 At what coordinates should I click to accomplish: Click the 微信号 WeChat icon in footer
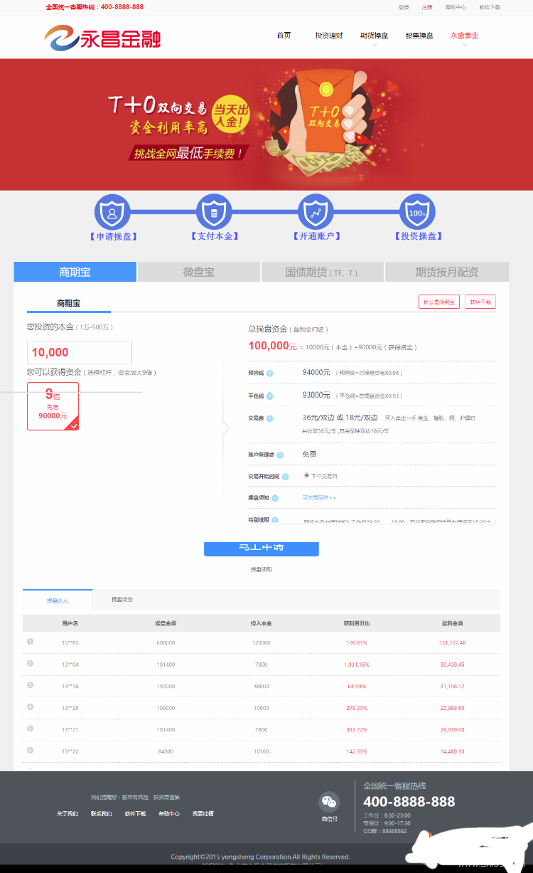[x=329, y=802]
